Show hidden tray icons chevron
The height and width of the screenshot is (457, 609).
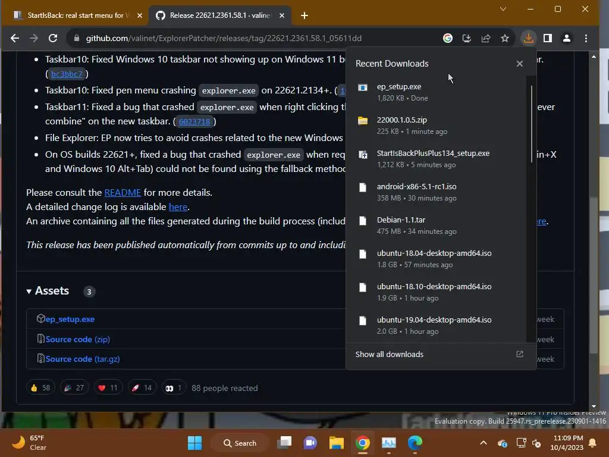click(x=484, y=443)
